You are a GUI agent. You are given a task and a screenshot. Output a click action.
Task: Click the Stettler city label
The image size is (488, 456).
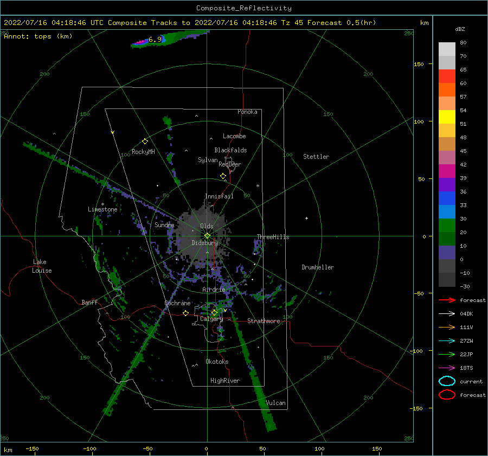(316, 157)
